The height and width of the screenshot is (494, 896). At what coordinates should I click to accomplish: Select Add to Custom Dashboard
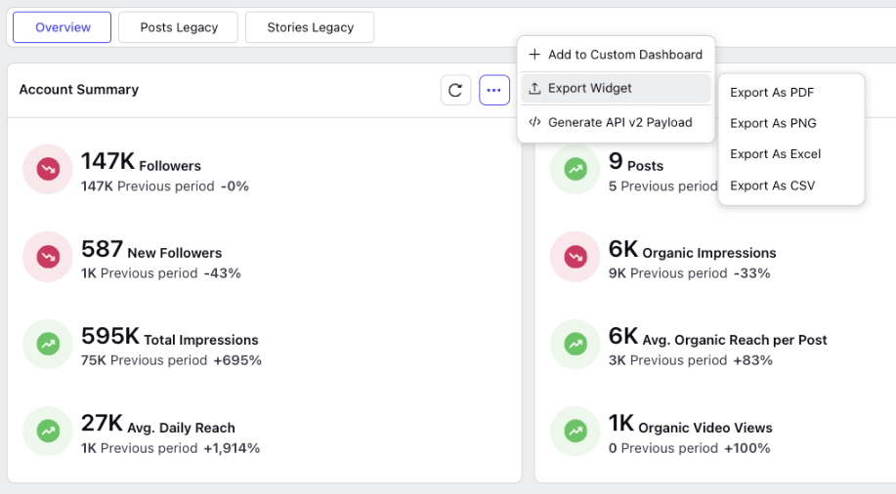point(616,55)
